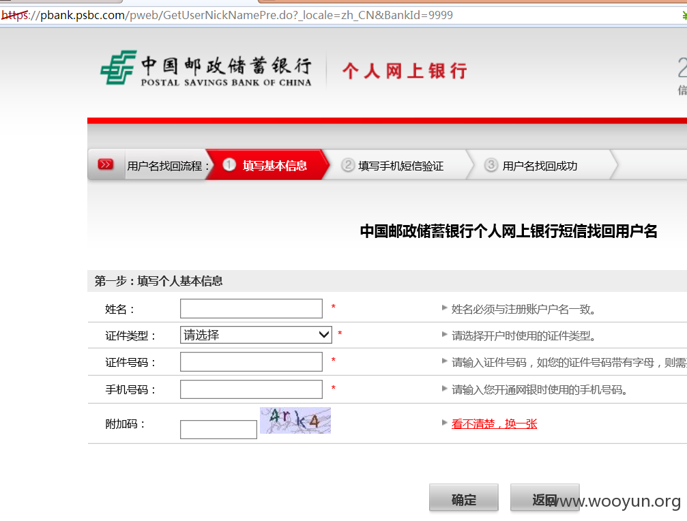Click the 第一步：填写个人基本信息 section header
This screenshot has width=687, height=521.
tap(158, 281)
